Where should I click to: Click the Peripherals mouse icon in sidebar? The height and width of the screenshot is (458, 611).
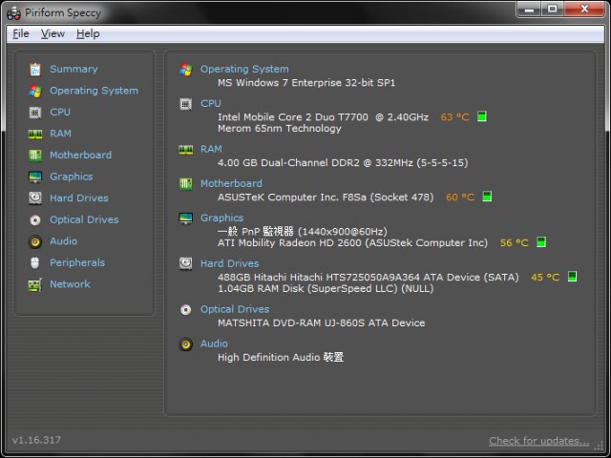pos(35,263)
